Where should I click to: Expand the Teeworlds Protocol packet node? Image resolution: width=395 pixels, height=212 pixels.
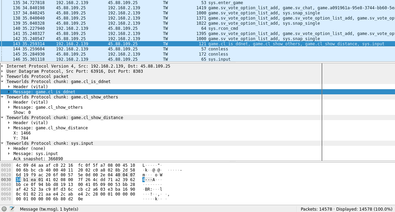[2, 76]
